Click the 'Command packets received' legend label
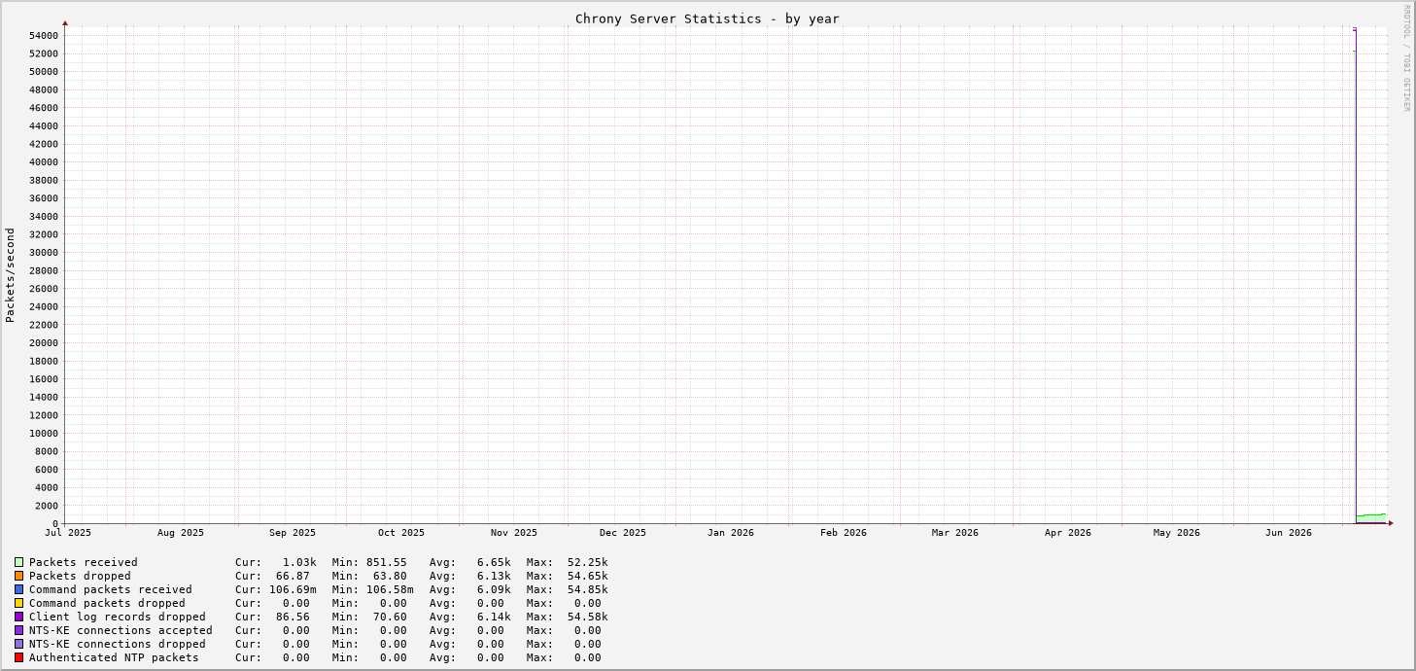 pos(111,589)
